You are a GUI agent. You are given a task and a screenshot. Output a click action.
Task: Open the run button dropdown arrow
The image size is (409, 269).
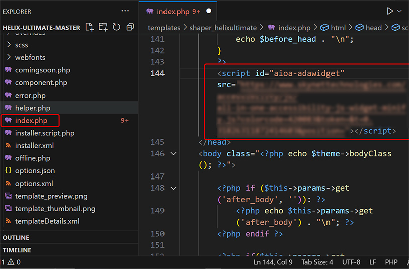click(400, 11)
